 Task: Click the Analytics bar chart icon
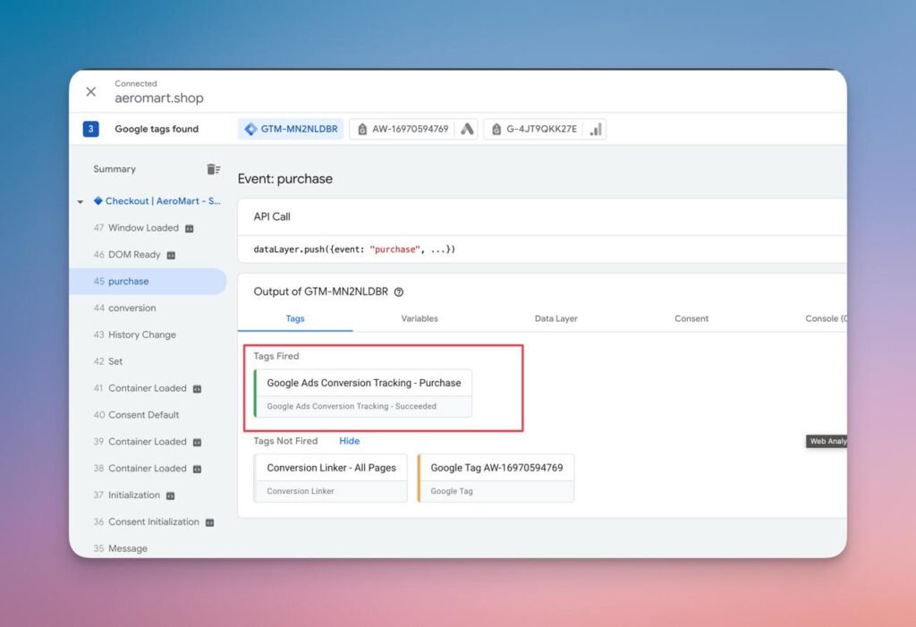click(x=596, y=129)
